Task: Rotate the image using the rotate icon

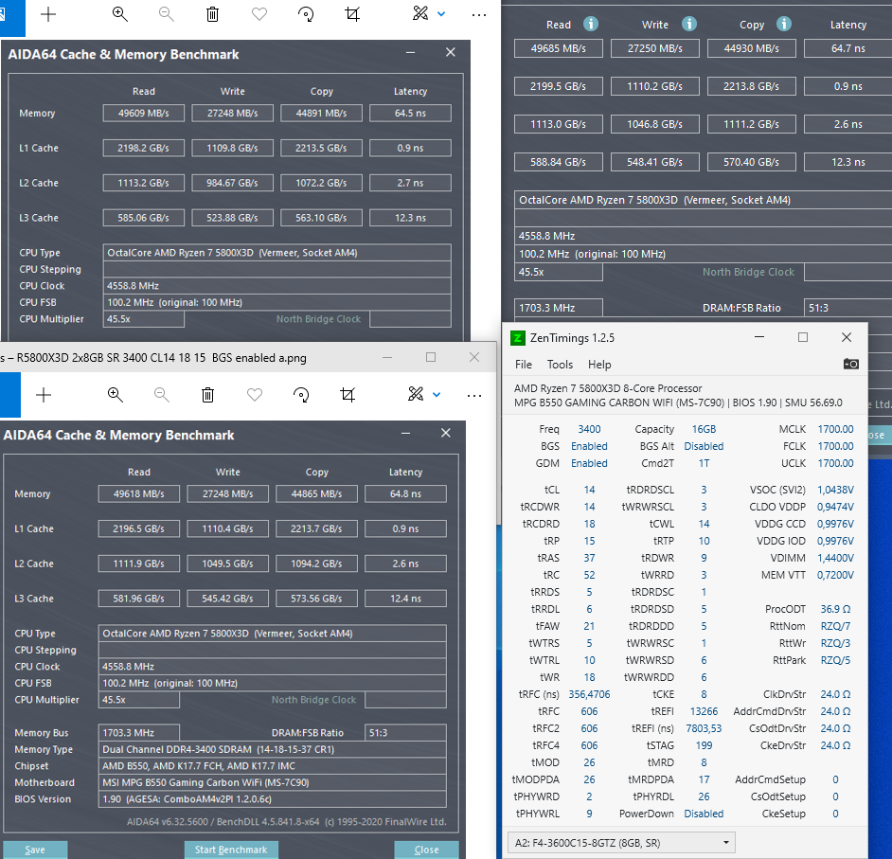Action: coord(305,14)
